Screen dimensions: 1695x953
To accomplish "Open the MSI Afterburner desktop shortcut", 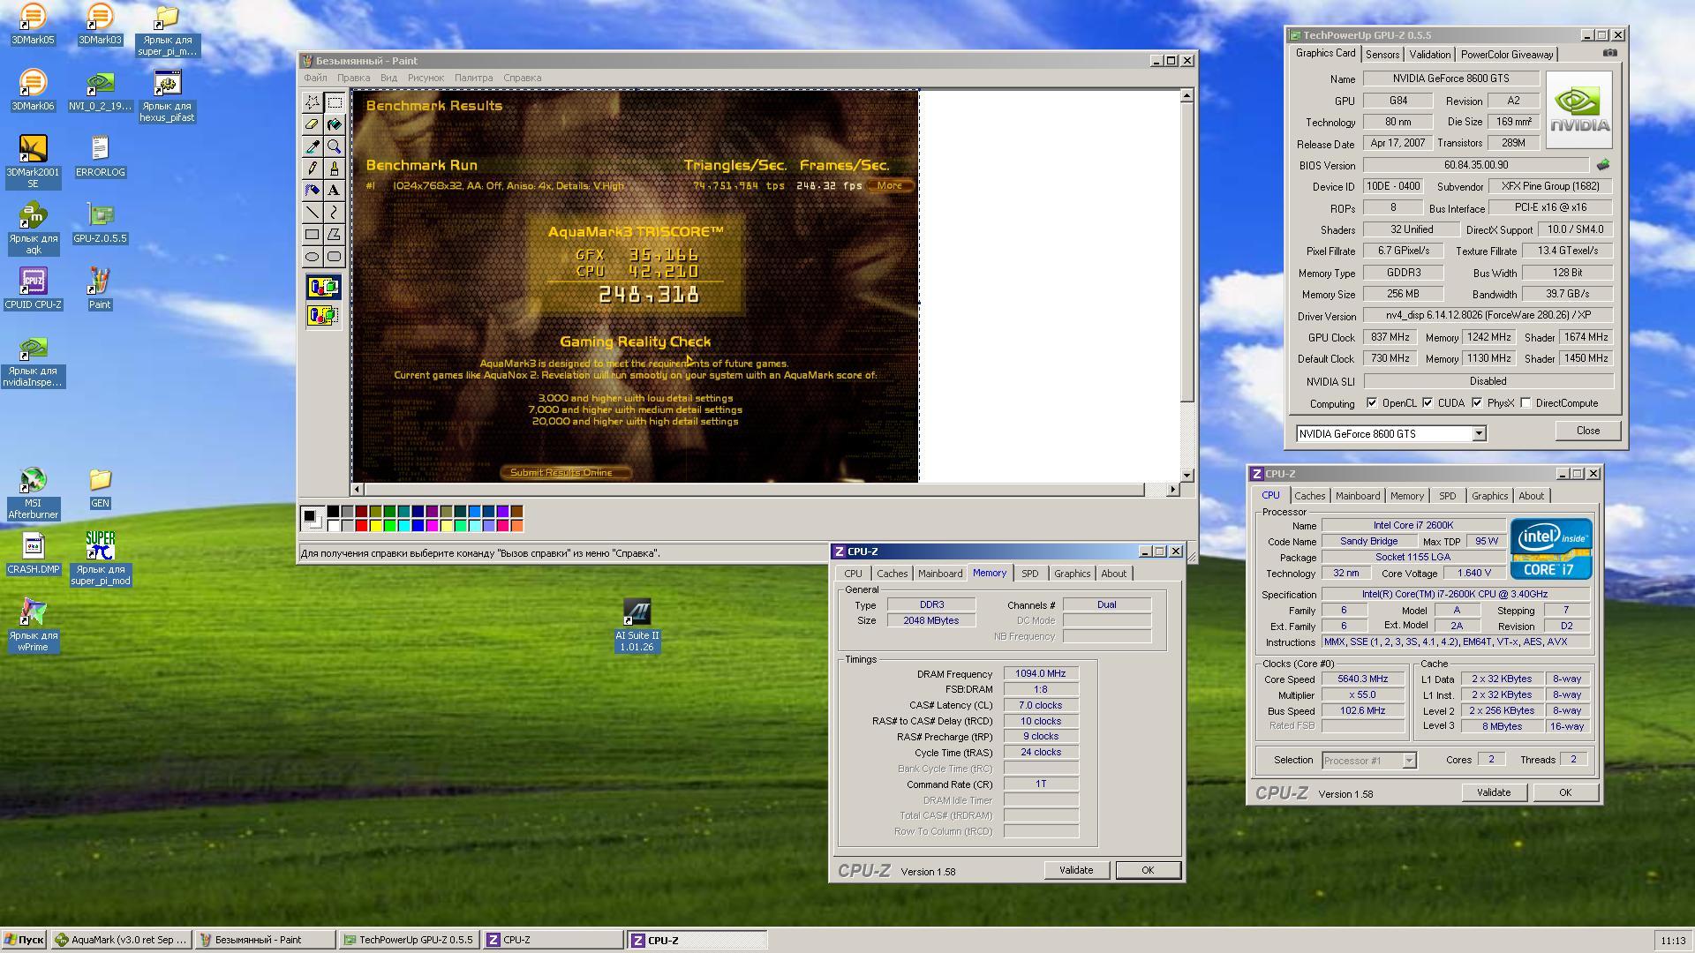I will pyautogui.click(x=33, y=493).
